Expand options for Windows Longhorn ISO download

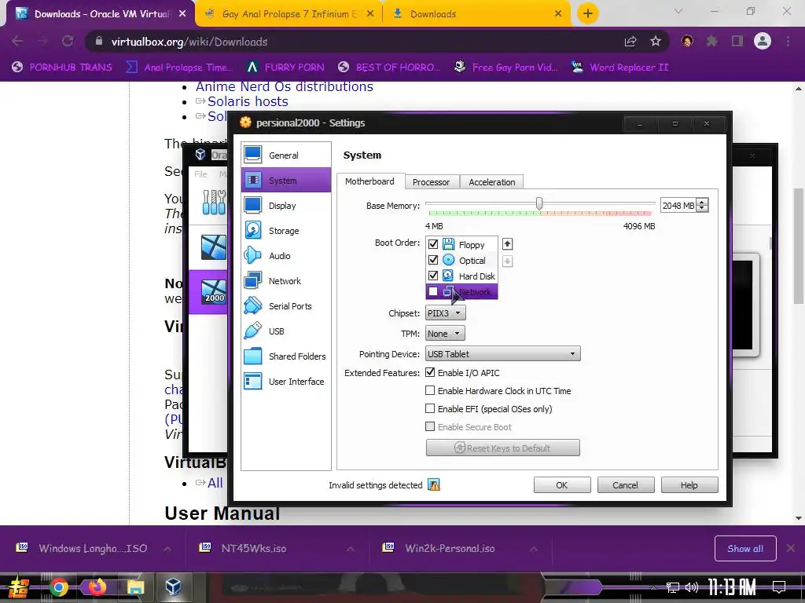tap(167, 549)
